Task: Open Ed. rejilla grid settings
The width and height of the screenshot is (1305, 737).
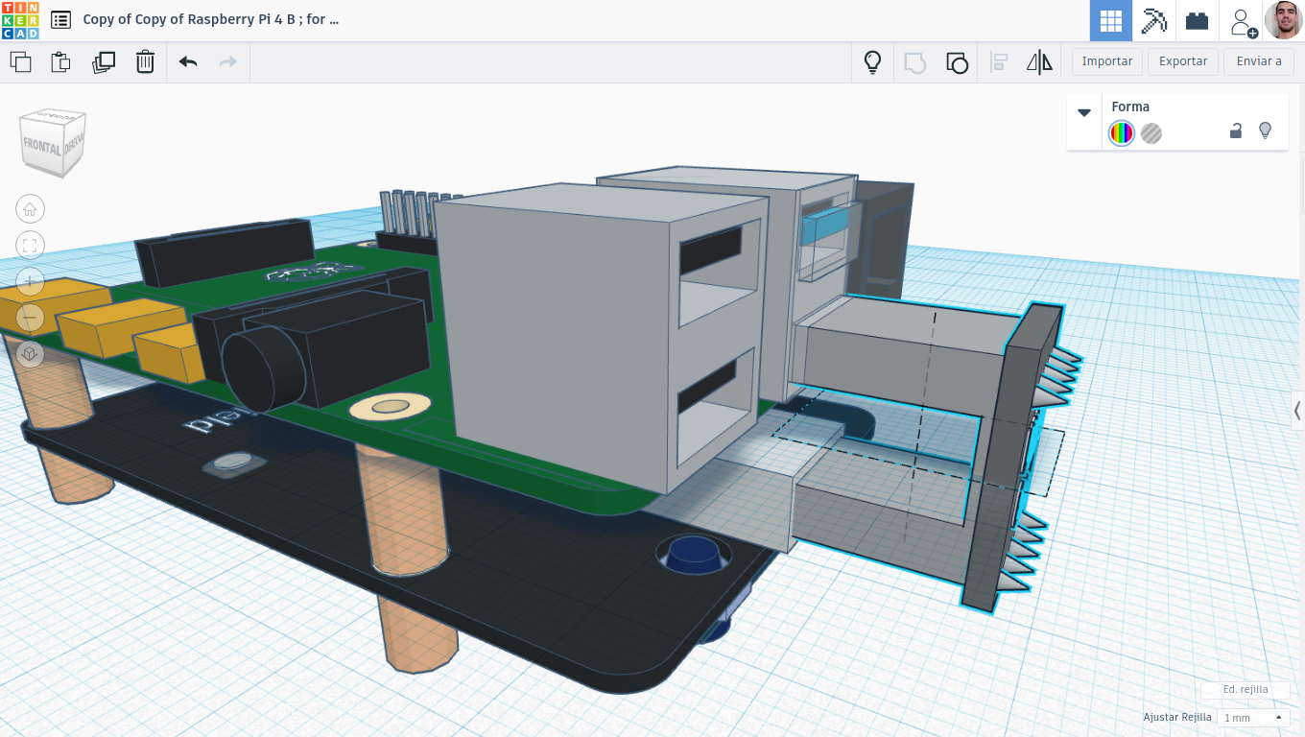Action: tap(1246, 689)
